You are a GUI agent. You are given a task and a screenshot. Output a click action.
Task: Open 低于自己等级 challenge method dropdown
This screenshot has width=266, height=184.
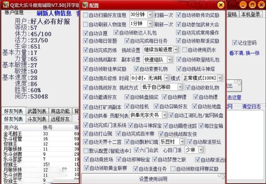pos(180,87)
